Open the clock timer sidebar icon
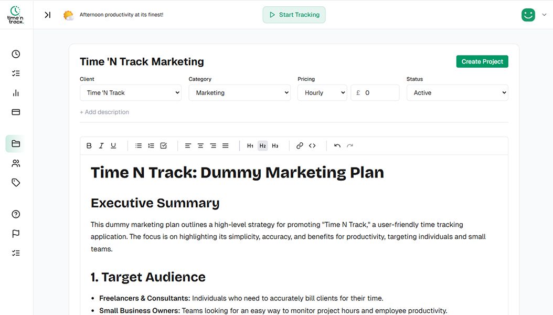 [x=16, y=54]
